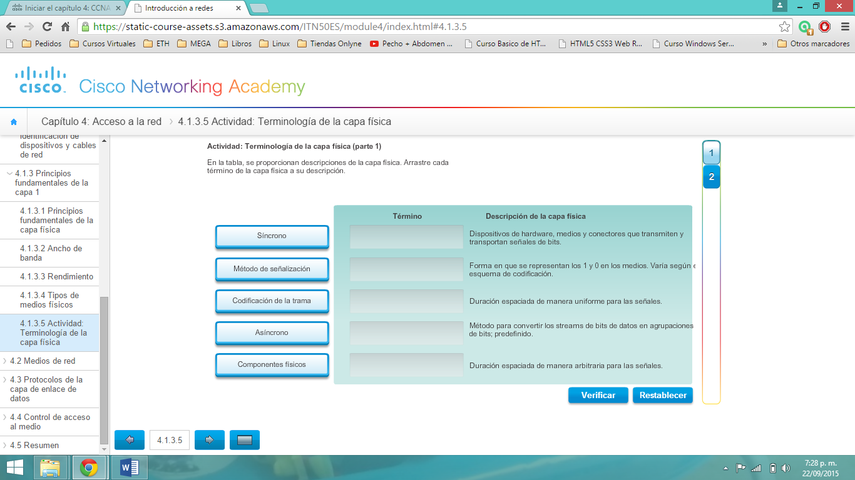Open activity page tab 2 on the right
Screen dimensions: 855x480
tap(711, 177)
